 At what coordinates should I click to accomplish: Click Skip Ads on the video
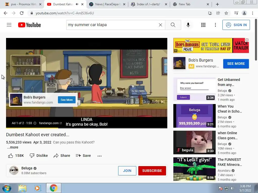(153, 102)
